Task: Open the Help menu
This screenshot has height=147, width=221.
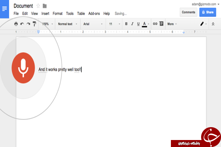Action: tap(106, 14)
